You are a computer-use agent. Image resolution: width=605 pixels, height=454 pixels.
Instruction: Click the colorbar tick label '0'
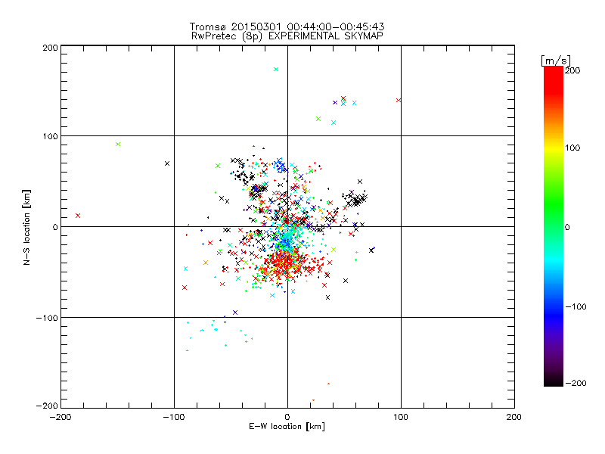coord(567,228)
